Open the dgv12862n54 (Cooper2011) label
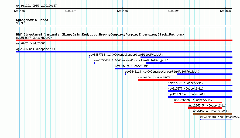The height and width of the screenshot is (138, 240). pos(36,49)
